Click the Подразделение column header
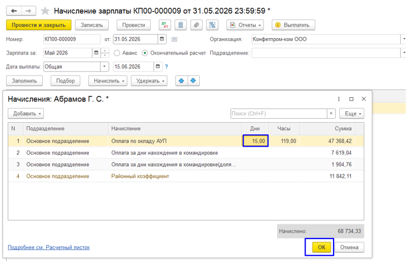The width and height of the screenshot is (411, 267). pyautogui.click(x=65, y=128)
